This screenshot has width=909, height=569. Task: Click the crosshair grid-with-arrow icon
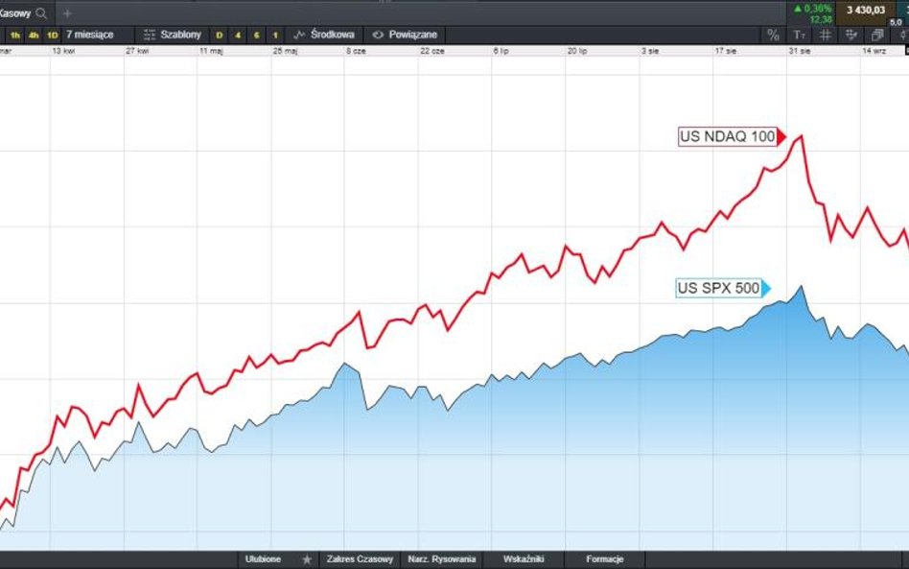click(x=851, y=35)
